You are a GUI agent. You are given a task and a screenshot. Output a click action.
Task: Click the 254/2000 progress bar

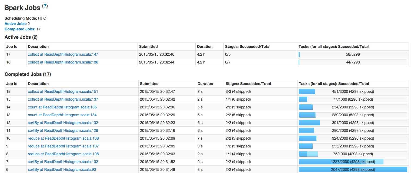tap(353, 107)
